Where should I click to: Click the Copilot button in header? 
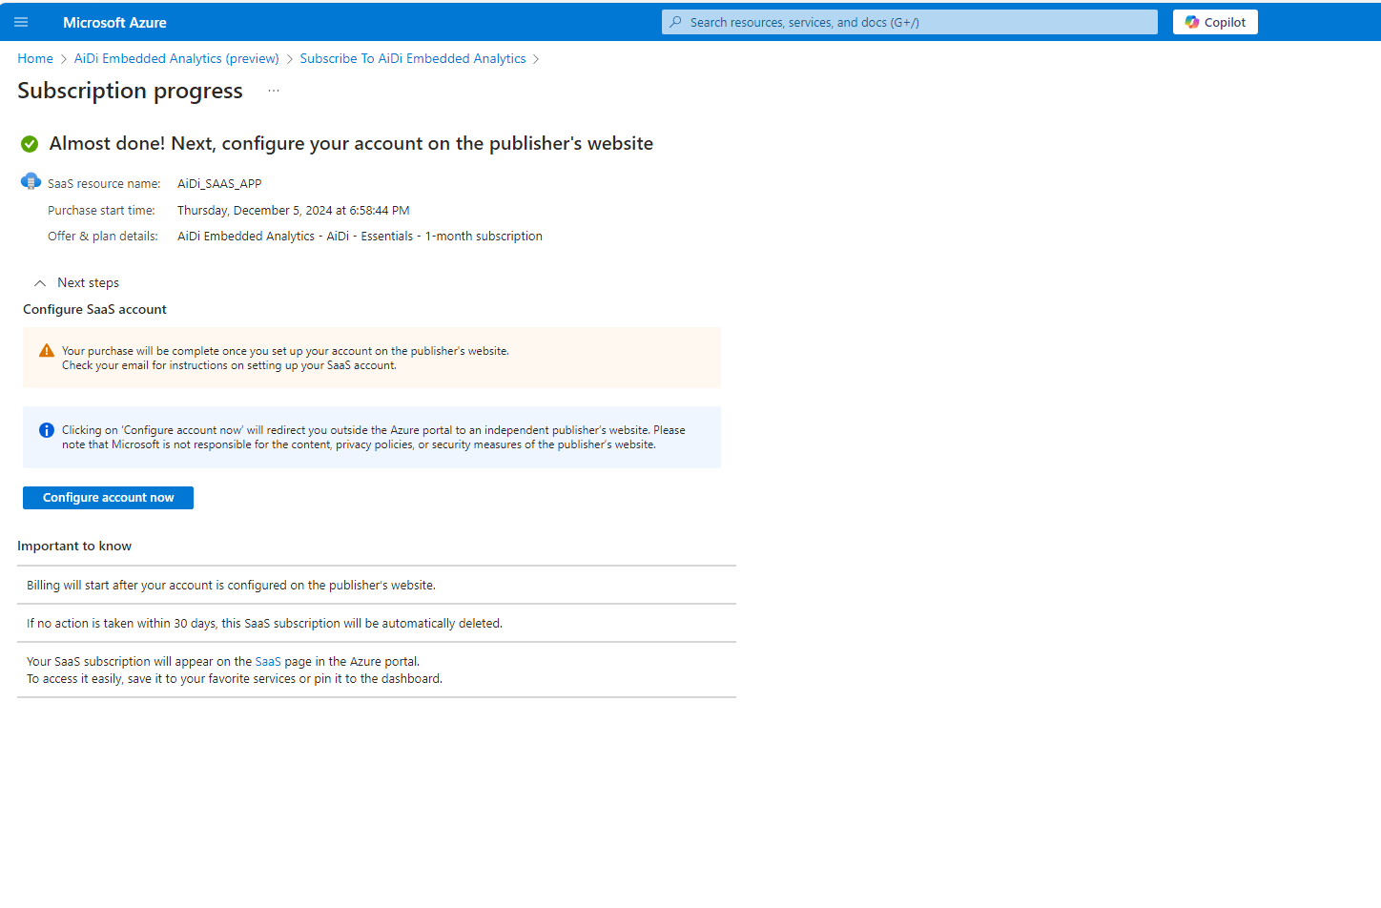(1215, 22)
